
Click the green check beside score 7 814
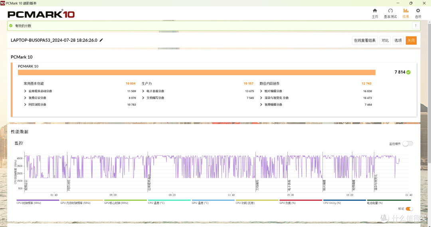click(x=409, y=72)
